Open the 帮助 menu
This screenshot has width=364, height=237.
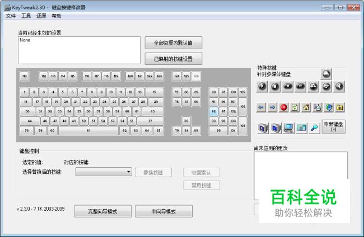(57, 16)
